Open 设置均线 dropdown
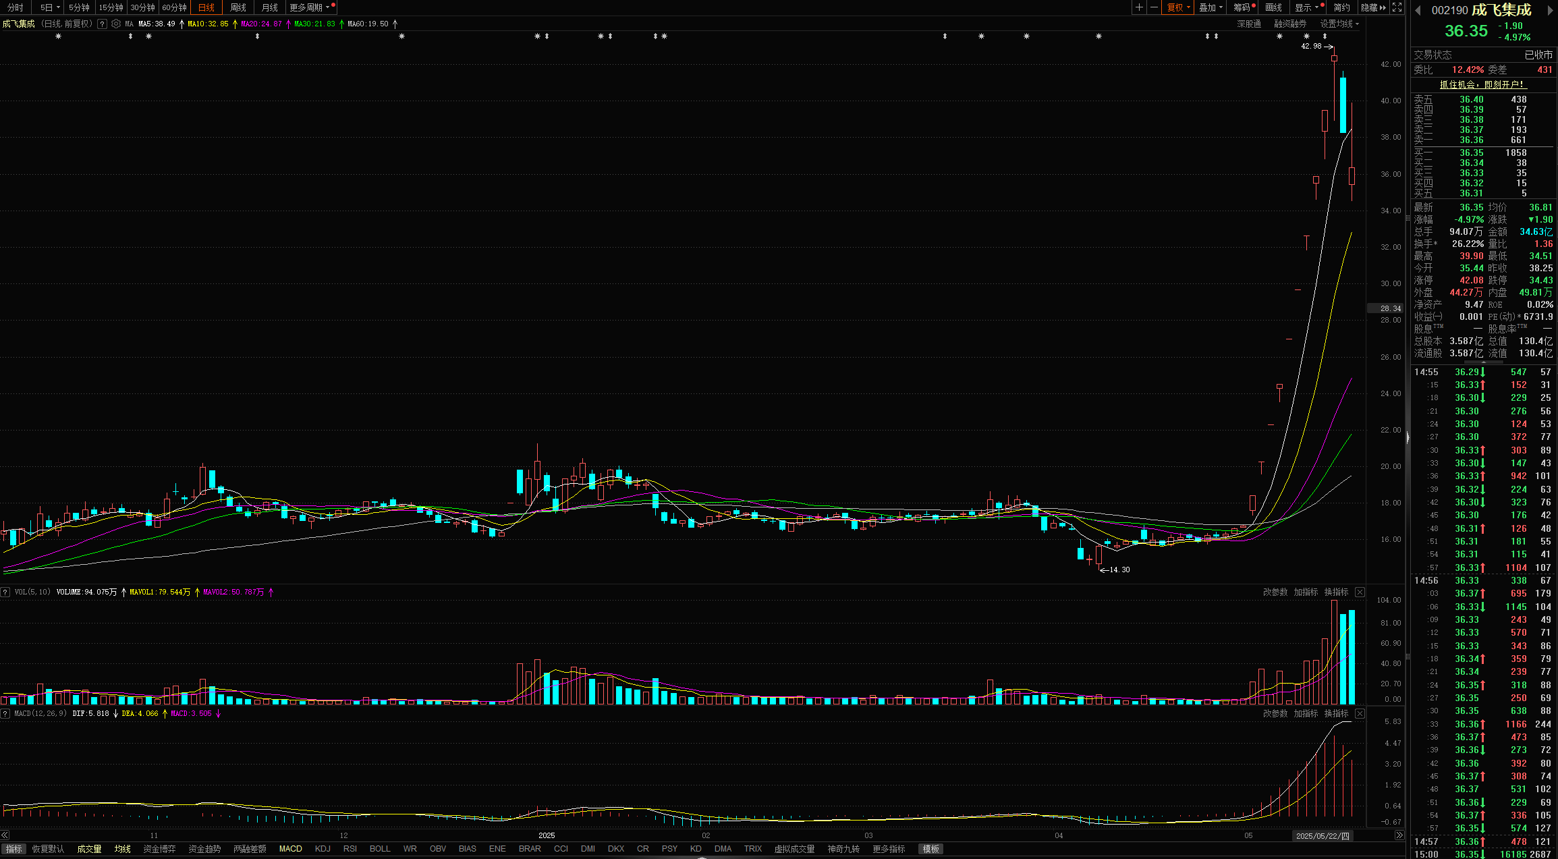The width and height of the screenshot is (1558, 859). (x=1339, y=24)
